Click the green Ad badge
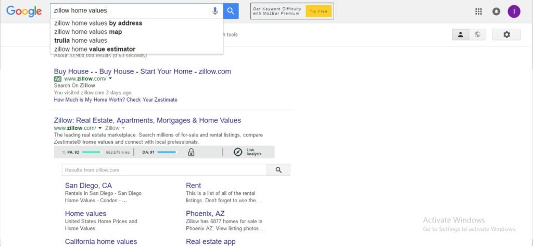Image resolution: width=533 pixels, height=246 pixels. (58, 79)
